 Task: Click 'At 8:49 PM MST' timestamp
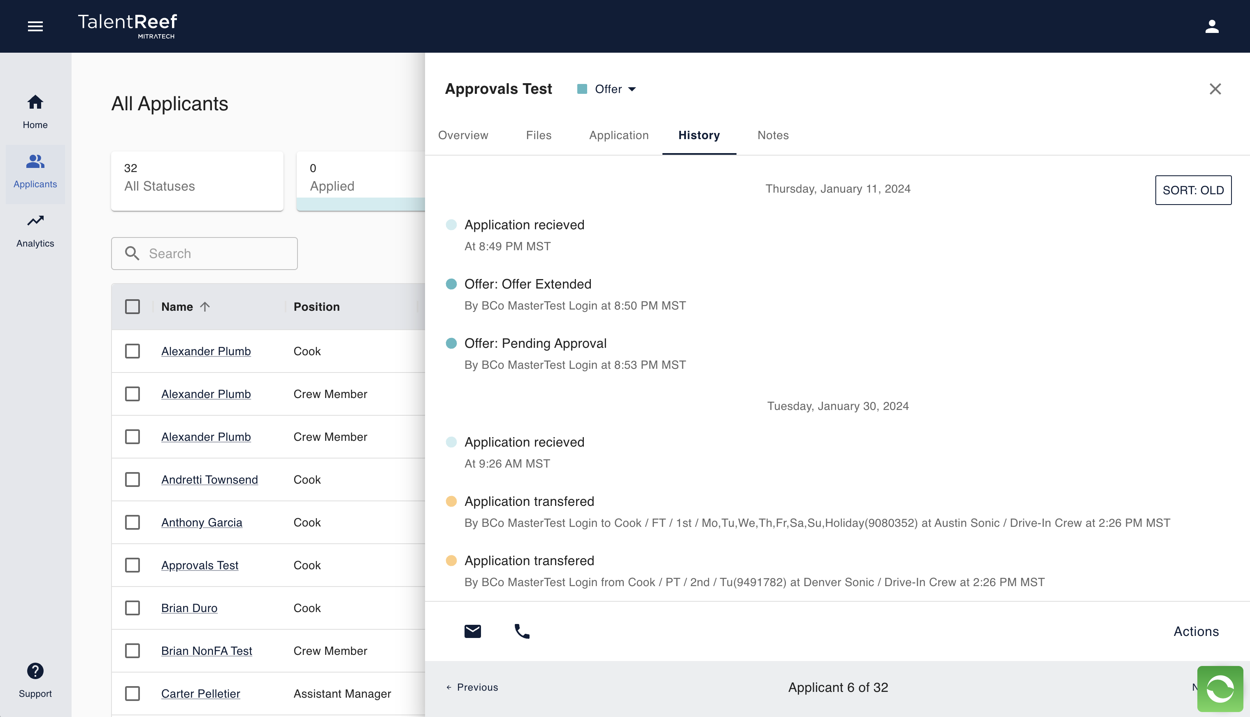[507, 246]
